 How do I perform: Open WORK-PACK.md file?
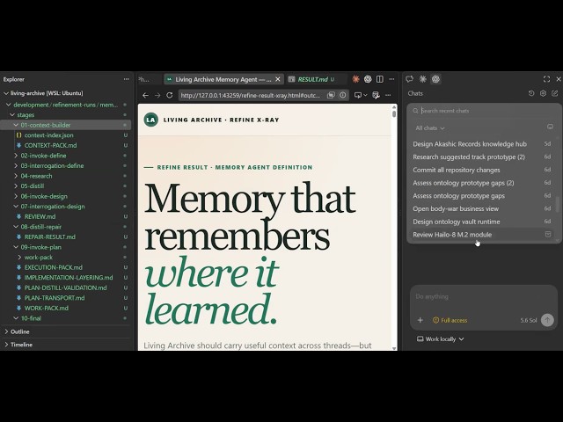47,308
